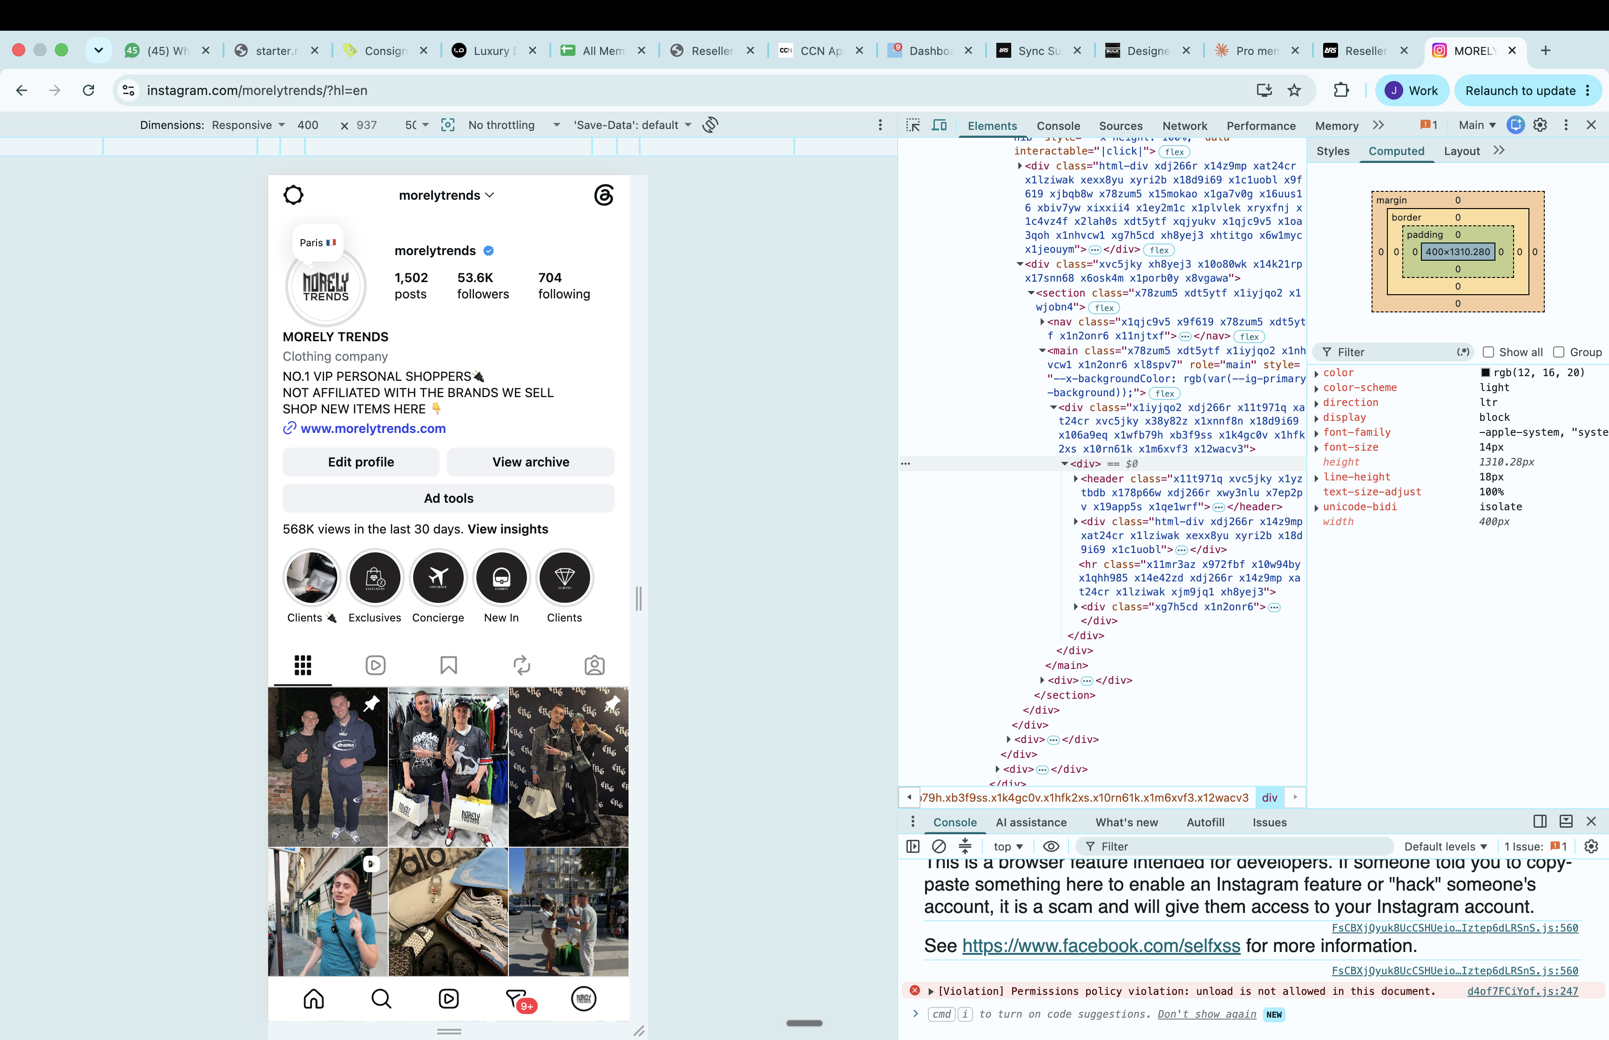Open the Reposts tab icon

click(522, 665)
